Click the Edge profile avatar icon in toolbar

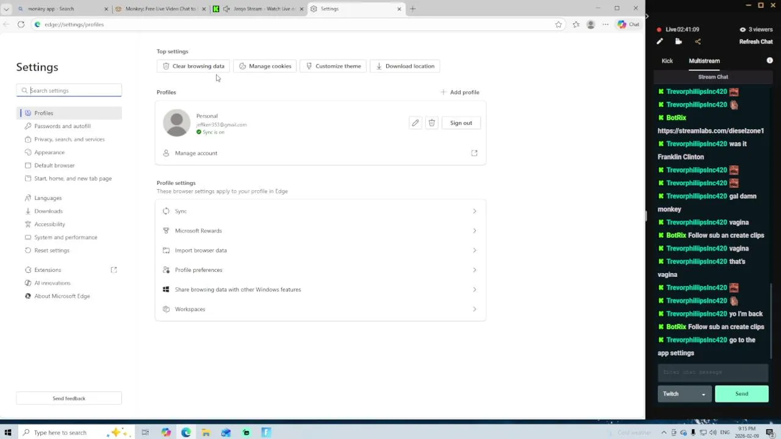coord(591,24)
